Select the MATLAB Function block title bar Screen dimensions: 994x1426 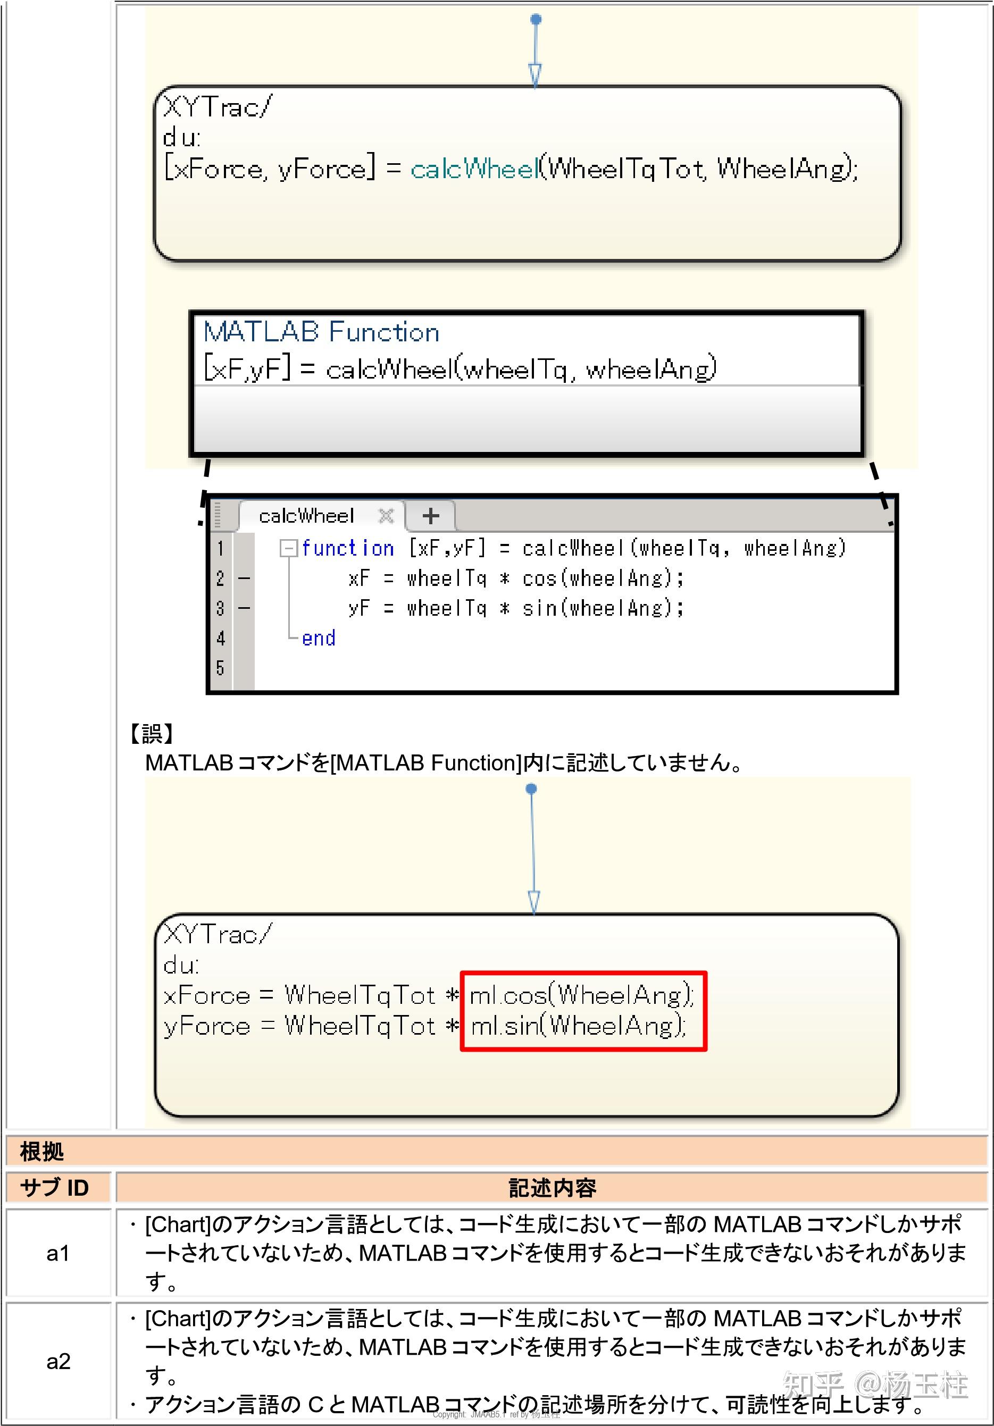(321, 332)
